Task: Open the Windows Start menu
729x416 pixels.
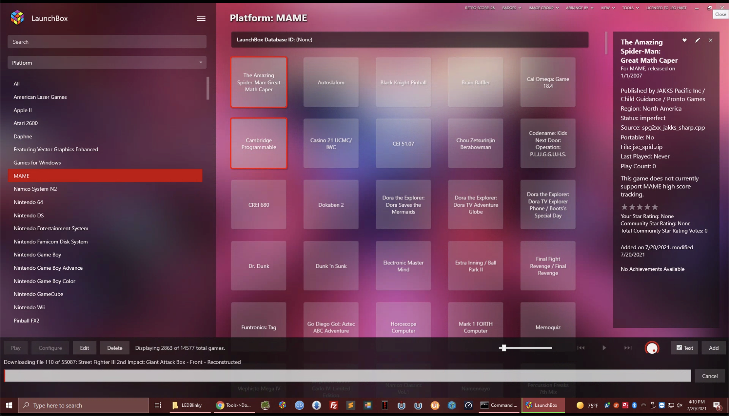Action: point(9,405)
